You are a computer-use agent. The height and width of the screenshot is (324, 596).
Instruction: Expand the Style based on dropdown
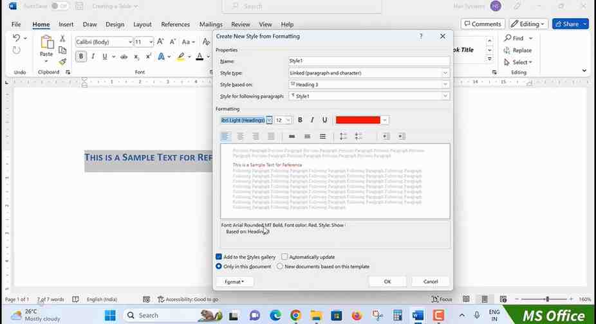[445, 84]
